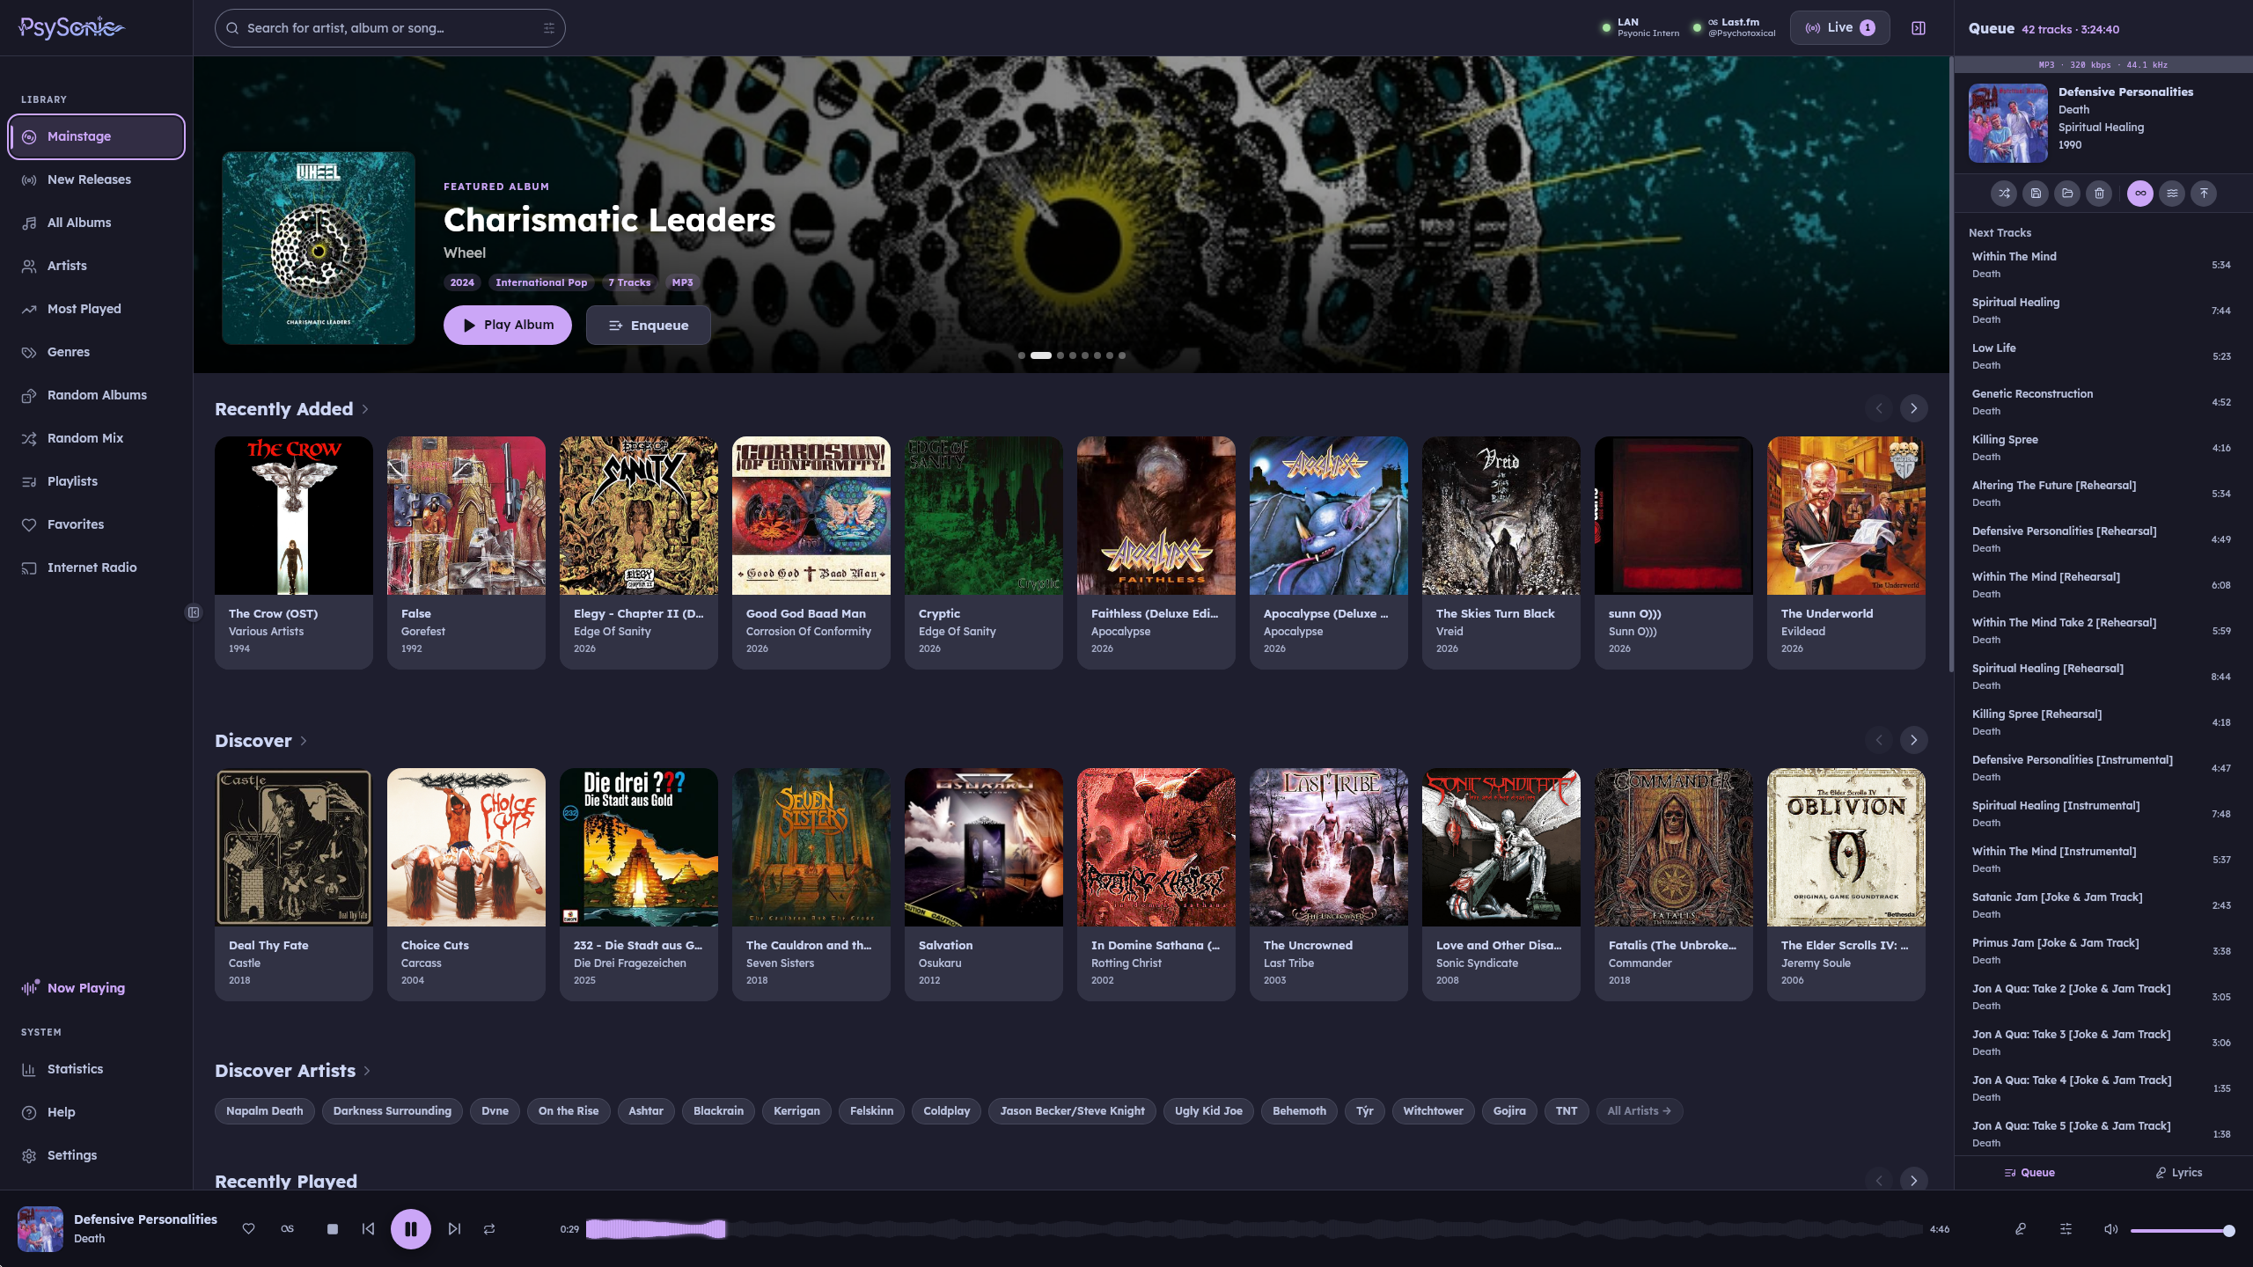Switch to the Lyrics tab in queue panel
Screen dimensions: 2253x1267
click(x=2179, y=1172)
